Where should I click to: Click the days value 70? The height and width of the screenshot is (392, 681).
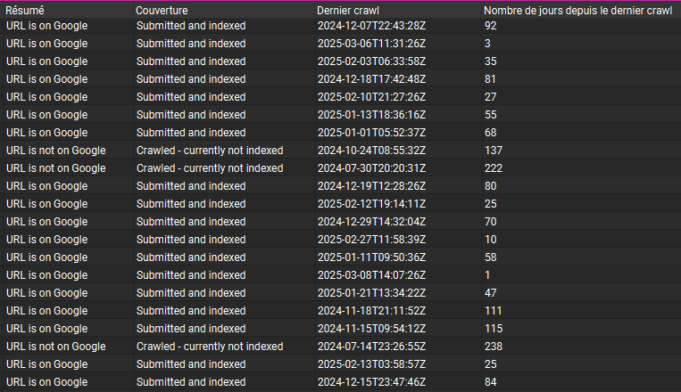coord(491,221)
